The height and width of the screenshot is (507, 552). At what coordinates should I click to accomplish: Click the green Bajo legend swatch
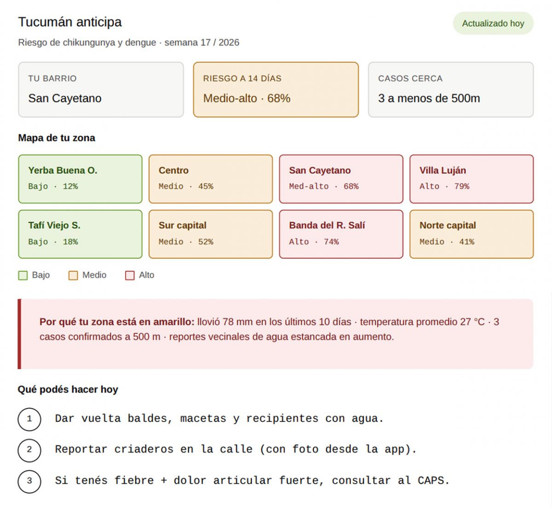(23, 275)
